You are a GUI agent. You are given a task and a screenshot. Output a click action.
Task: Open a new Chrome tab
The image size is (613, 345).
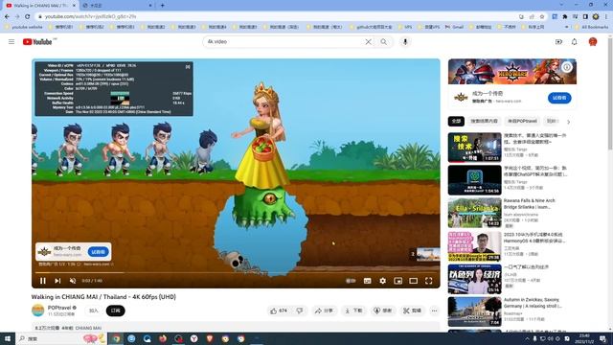pos(162,6)
